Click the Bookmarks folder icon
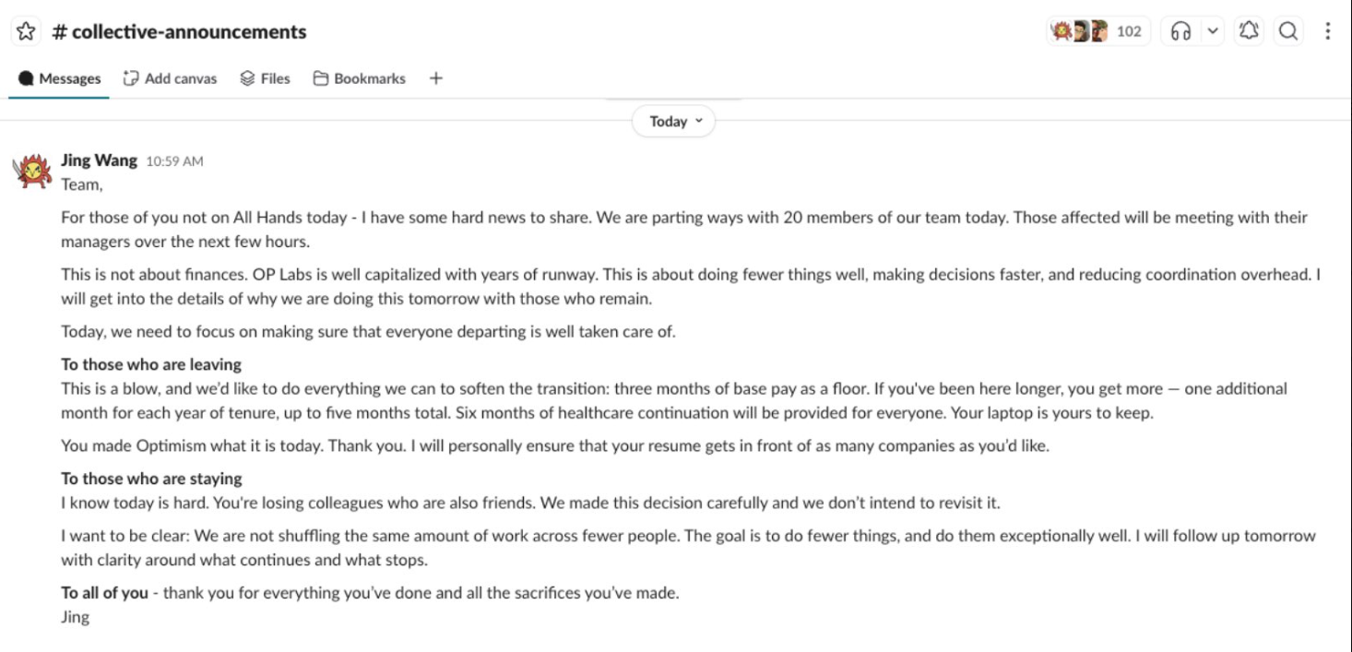 pyautogui.click(x=322, y=78)
